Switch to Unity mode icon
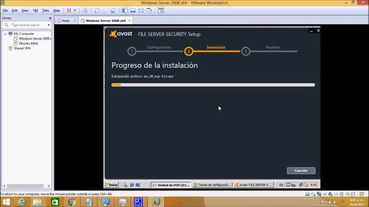The height and width of the screenshot is (207, 369). [149, 10]
